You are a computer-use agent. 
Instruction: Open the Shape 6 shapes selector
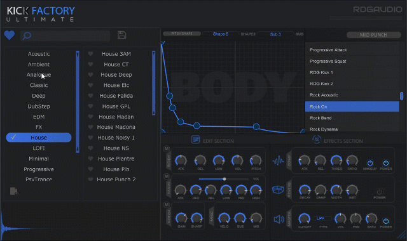pyautogui.click(x=221, y=34)
